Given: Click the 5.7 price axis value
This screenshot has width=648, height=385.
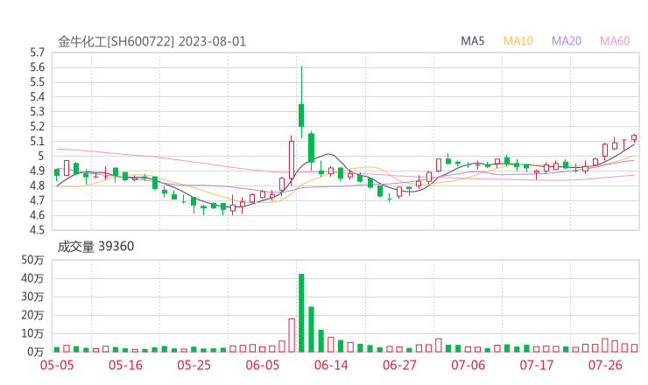Looking at the screenshot, I should point(37,52).
